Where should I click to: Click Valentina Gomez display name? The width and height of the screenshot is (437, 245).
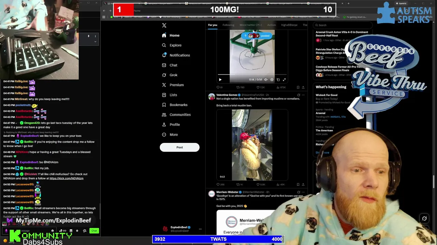tap(227, 95)
